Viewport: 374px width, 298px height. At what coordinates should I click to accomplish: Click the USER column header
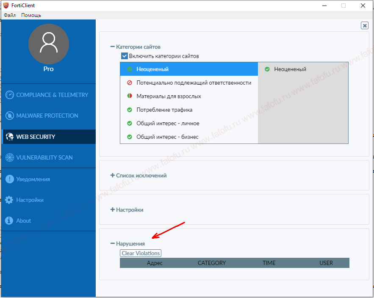[326, 263]
